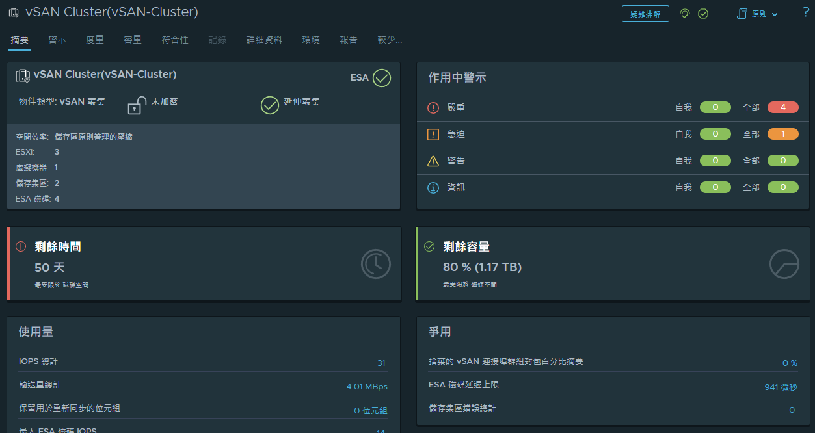Open the 容量 capacity tab
815x433 pixels.
coord(133,40)
